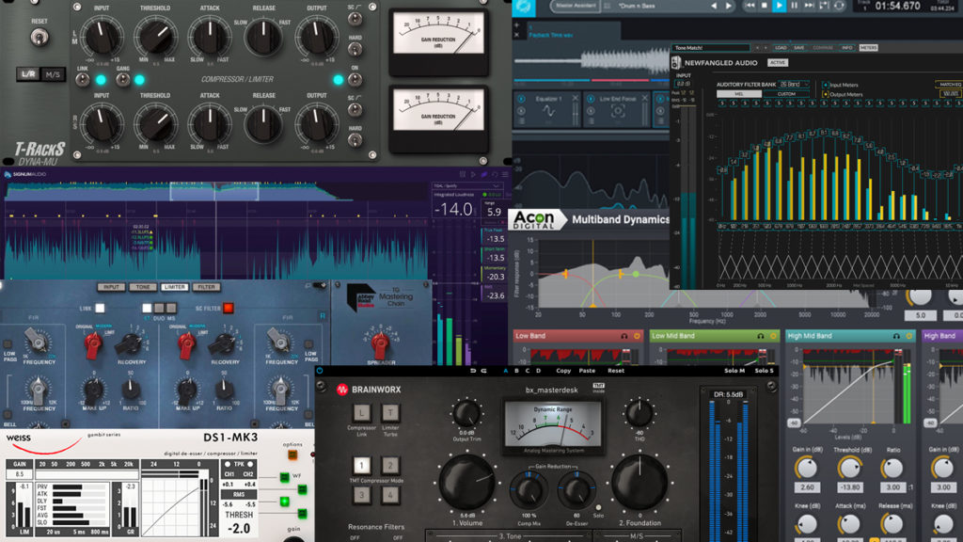Open the 26 Band filter bank dropdown
This screenshot has height=542, width=963.
[794, 84]
